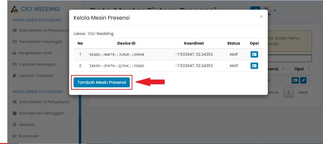323x144 pixels.
Task: Open Manajemen Pelanggan sidebar item
Action: tap(41, 113)
